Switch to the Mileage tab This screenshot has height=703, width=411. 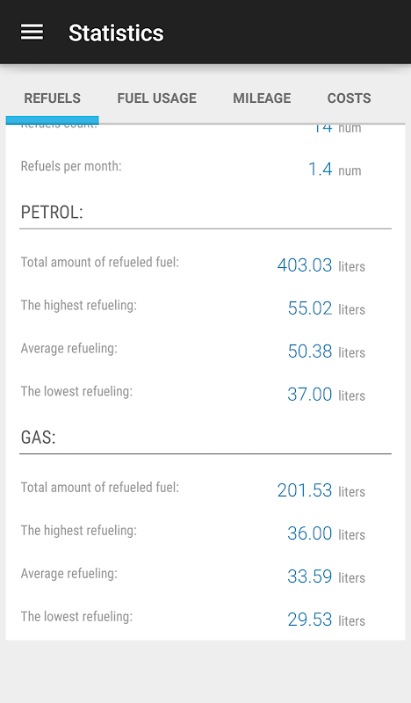coord(262,98)
